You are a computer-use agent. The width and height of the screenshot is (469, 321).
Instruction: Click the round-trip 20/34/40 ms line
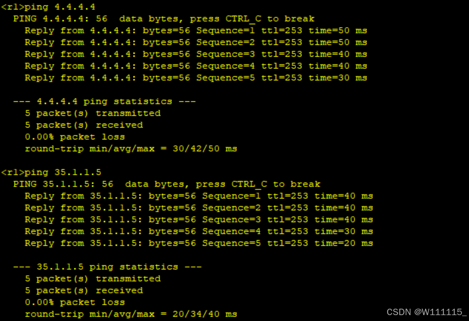pyautogui.click(x=131, y=314)
